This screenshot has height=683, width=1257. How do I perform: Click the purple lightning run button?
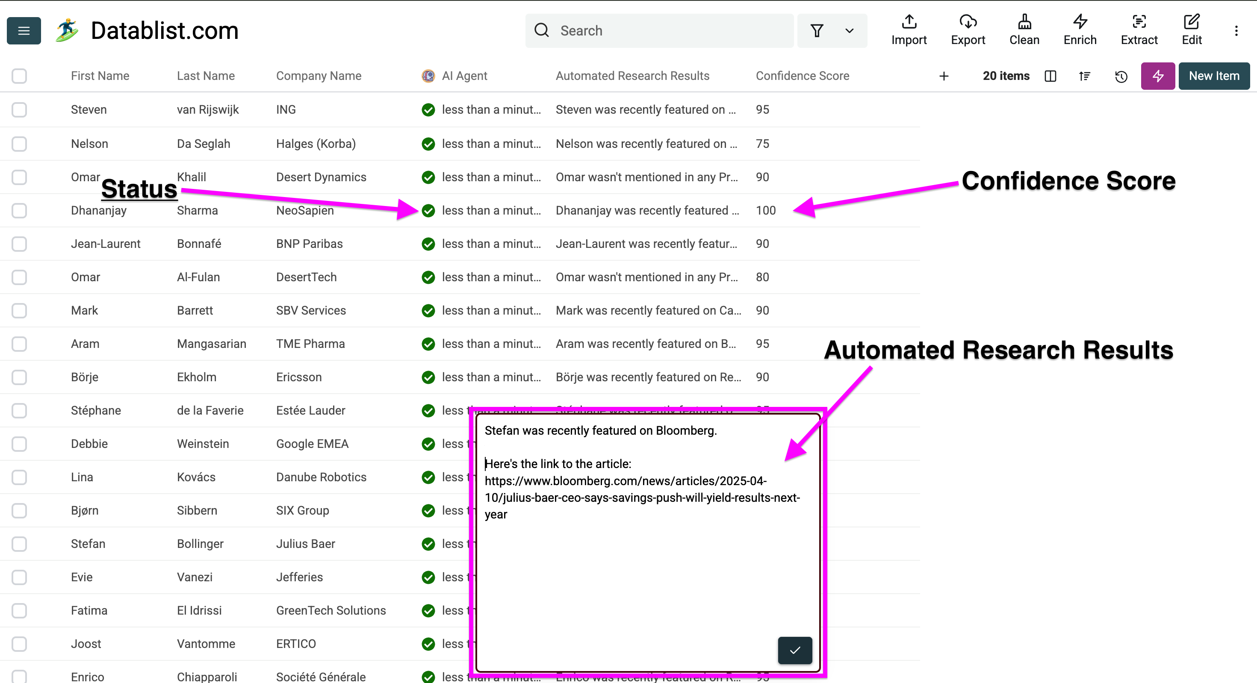pyautogui.click(x=1157, y=76)
